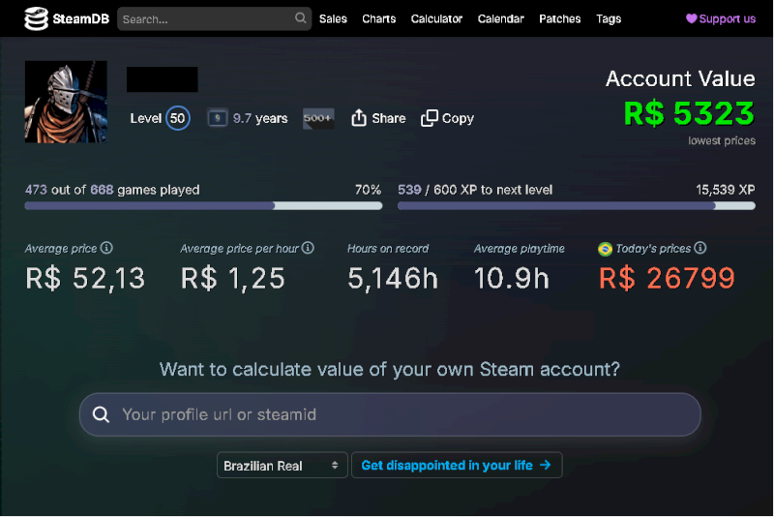This screenshot has width=774, height=517.
Task: Click the XP to next level bar
Action: [x=576, y=205]
